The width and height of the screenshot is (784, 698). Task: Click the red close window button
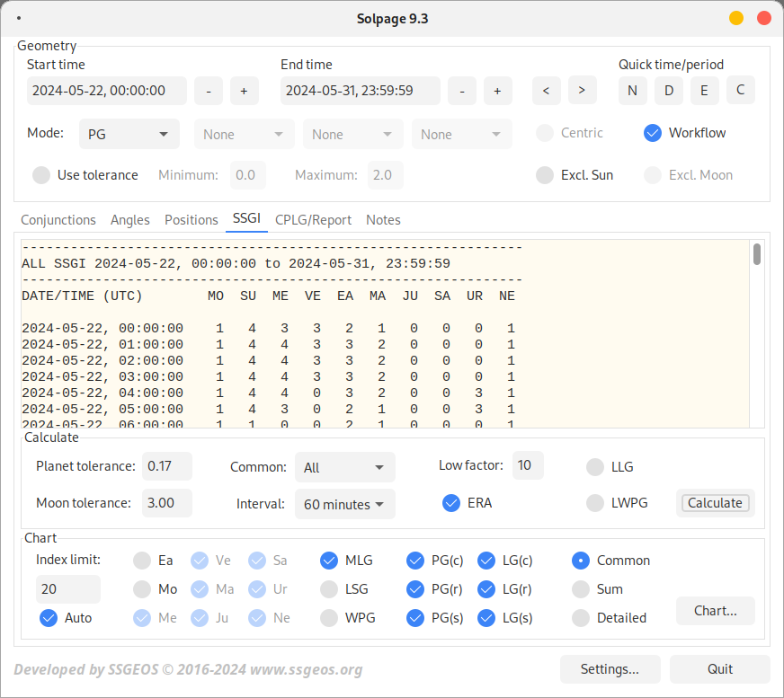[x=764, y=18]
